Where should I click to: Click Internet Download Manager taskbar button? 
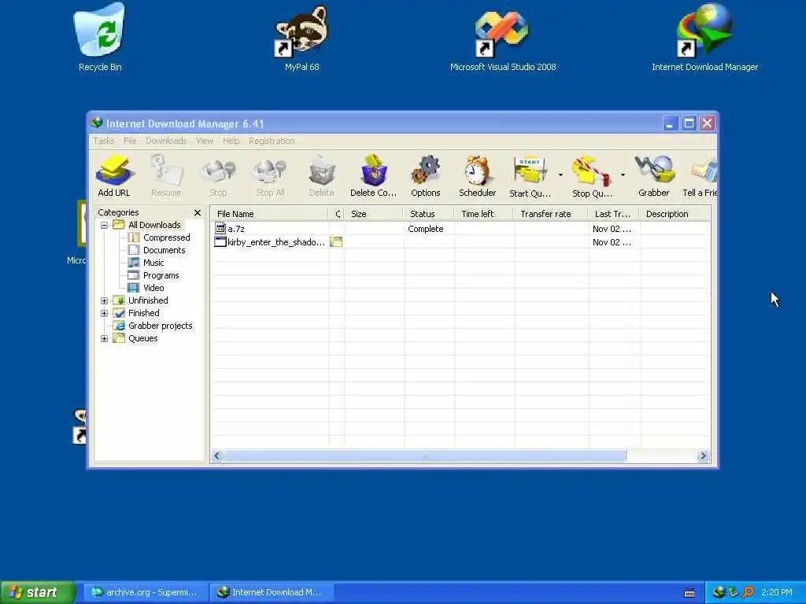(272, 592)
